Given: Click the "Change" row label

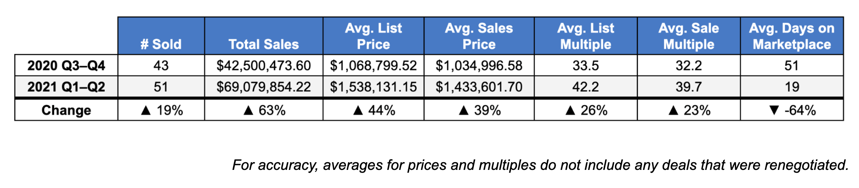Looking at the screenshot, I should (x=66, y=111).
